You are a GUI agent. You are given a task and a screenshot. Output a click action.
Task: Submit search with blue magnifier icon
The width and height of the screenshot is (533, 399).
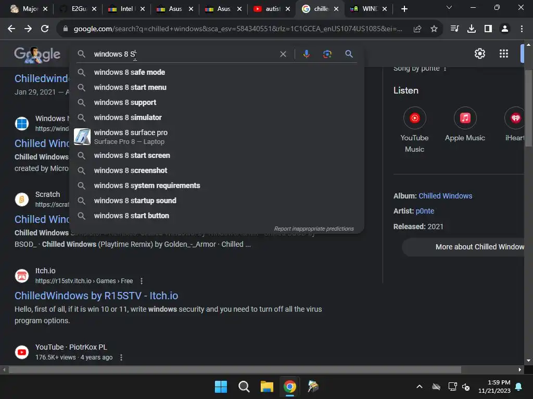[x=349, y=54]
